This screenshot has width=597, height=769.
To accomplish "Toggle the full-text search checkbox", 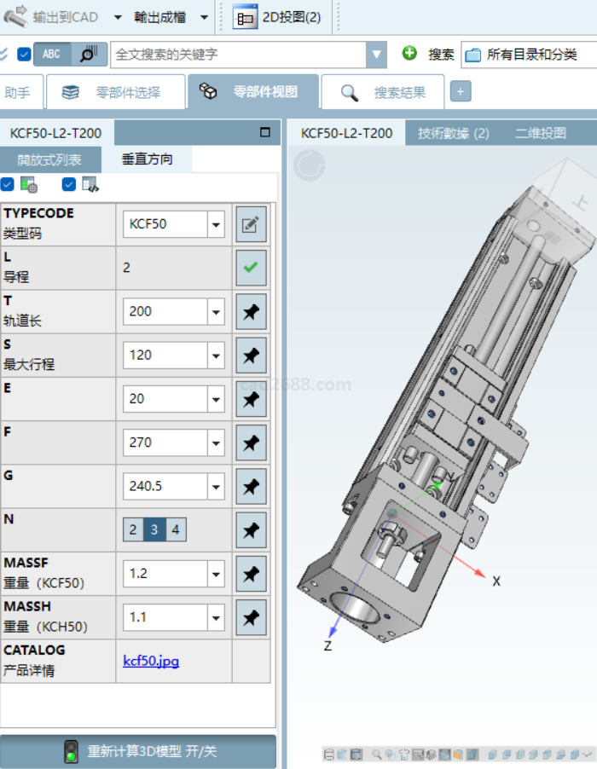I will point(24,54).
